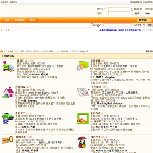The width and height of the screenshot is (153, 153).
Task: Click the Sydney Opera House framed icon
Action: pyautogui.click(x=83, y=119)
